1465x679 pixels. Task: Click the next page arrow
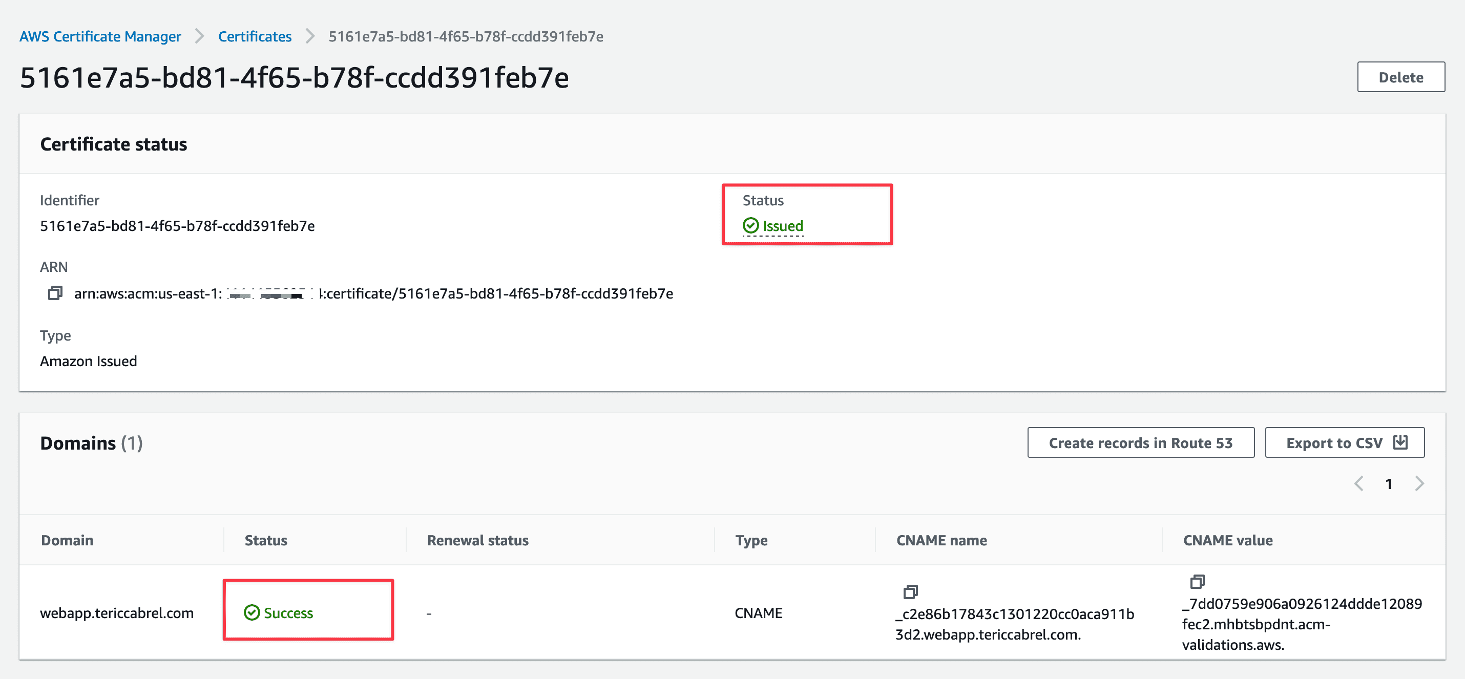point(1419,483)
